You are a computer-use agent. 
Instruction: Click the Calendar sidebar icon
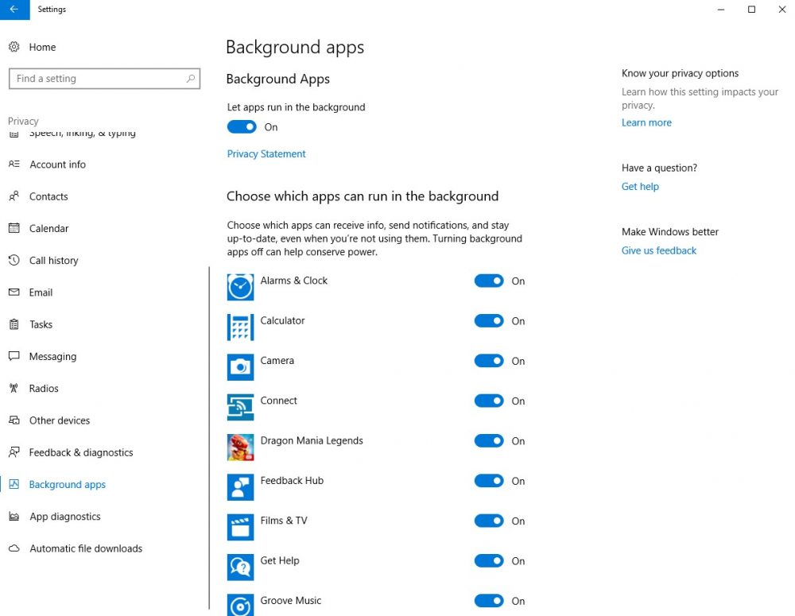14,228
